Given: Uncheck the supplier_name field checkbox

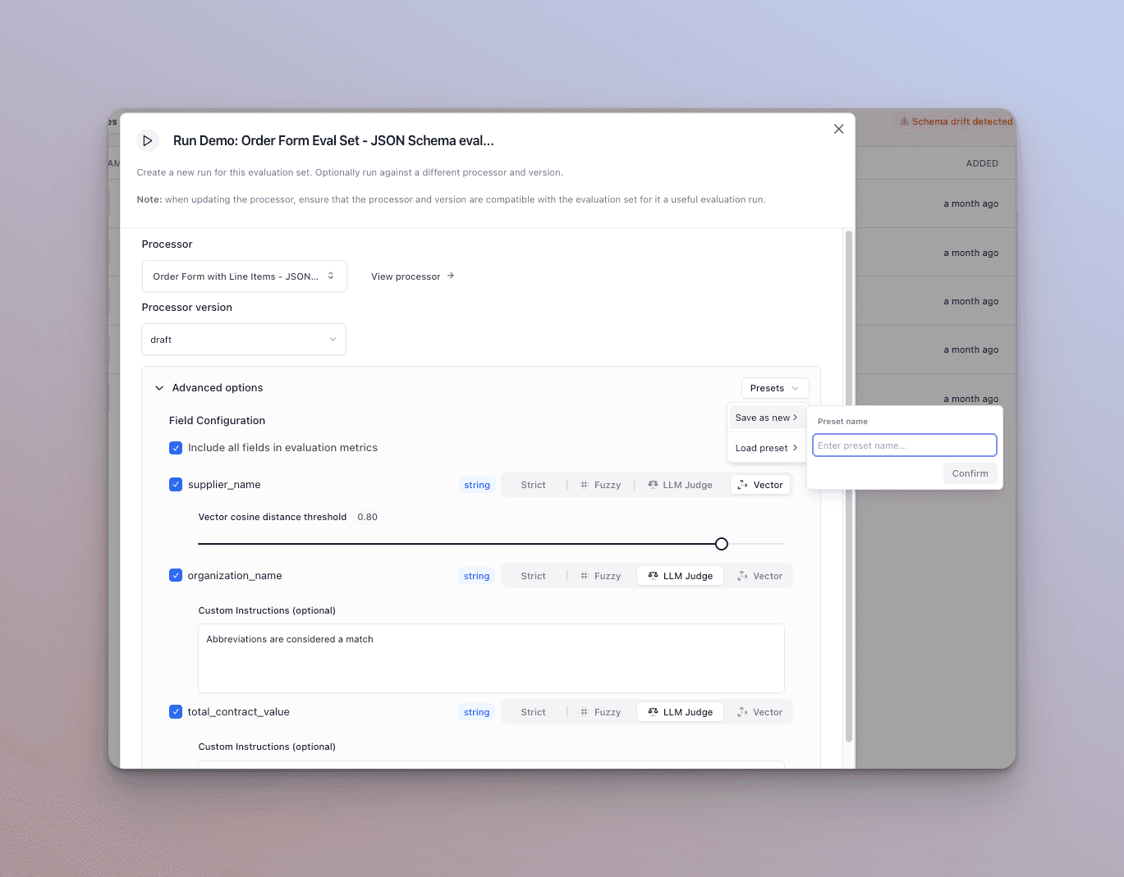Looking at the screenshot, I should (176, 485).
